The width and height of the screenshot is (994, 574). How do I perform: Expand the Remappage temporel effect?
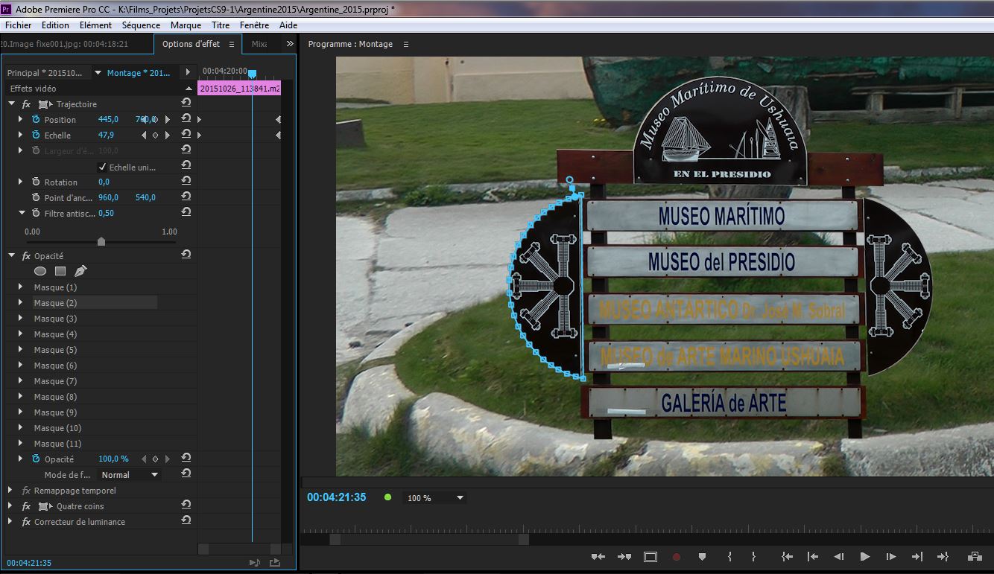(11, 490)
